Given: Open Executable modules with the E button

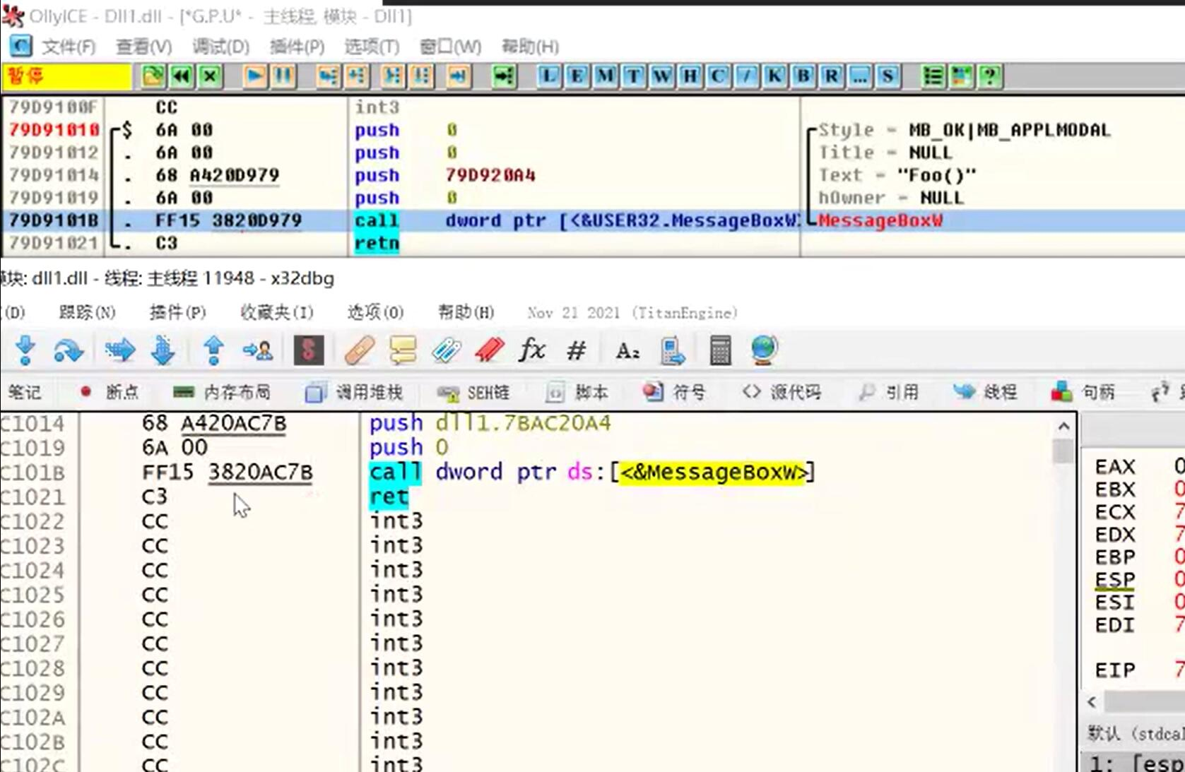Looking at the screenshot, I should (x=577, y=76).
